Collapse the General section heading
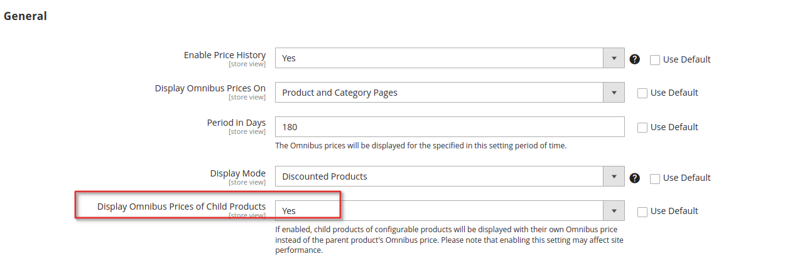This screenshot has width=785, height=266. [x=25, y=16]
